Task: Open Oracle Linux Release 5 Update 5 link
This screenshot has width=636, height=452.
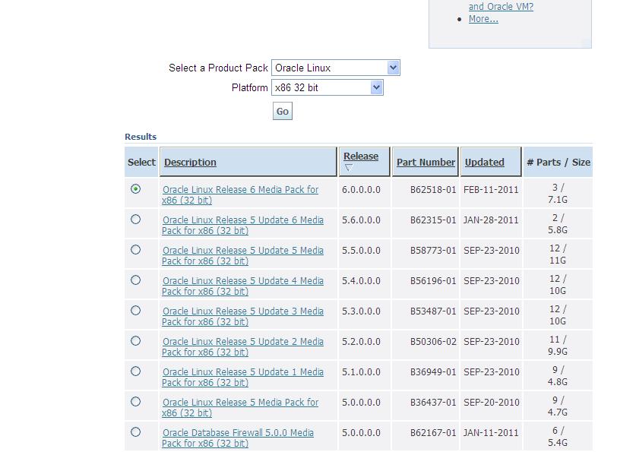Action: point(242,255)
